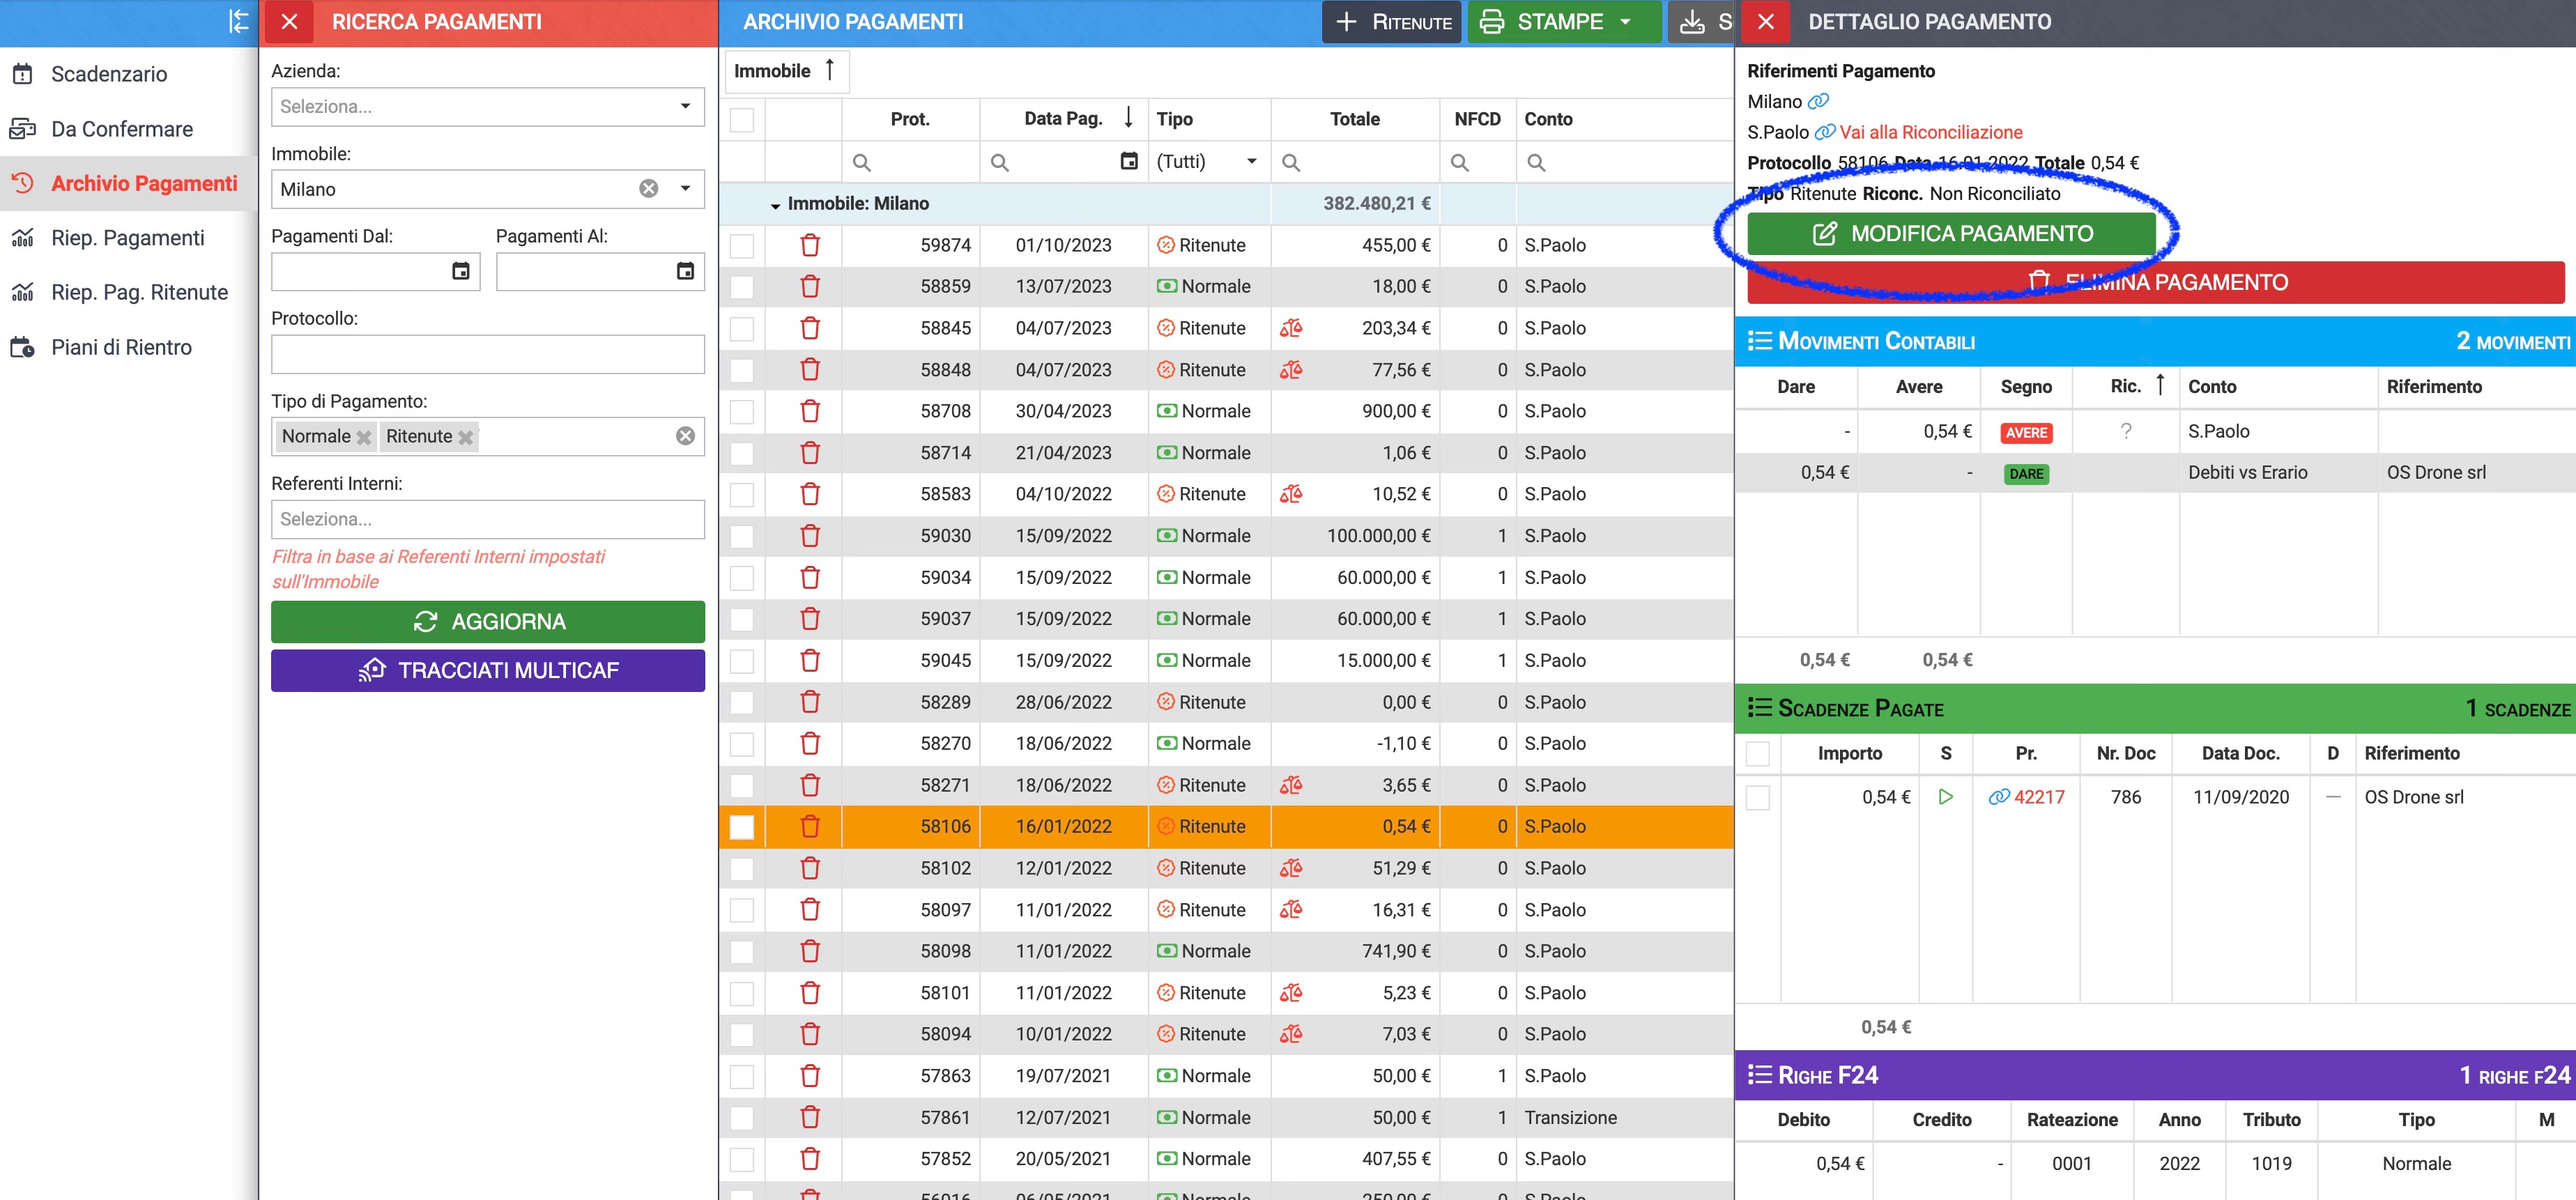Toggle select-all checkbox in payments header

tap(742, 120)
